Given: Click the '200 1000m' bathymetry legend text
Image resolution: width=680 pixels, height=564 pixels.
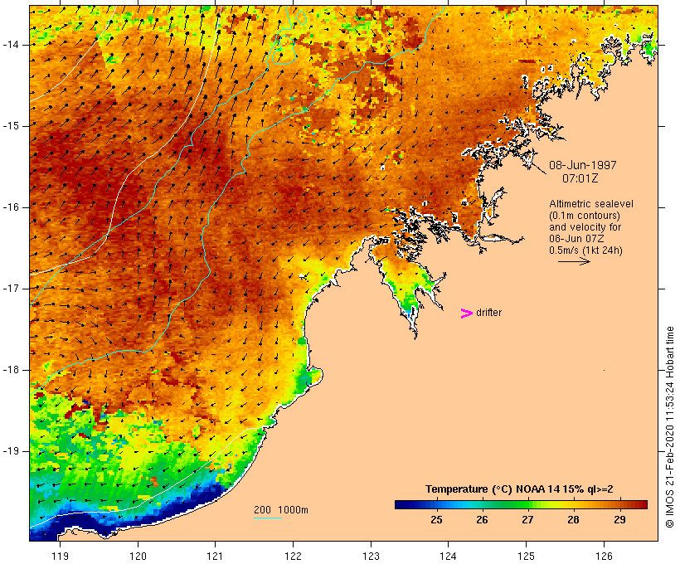Looking at the screenshot, I should tap(281, 510).
